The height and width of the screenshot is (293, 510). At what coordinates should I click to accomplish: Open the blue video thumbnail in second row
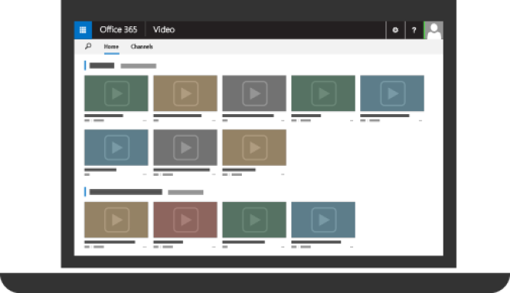pos(116,147)
